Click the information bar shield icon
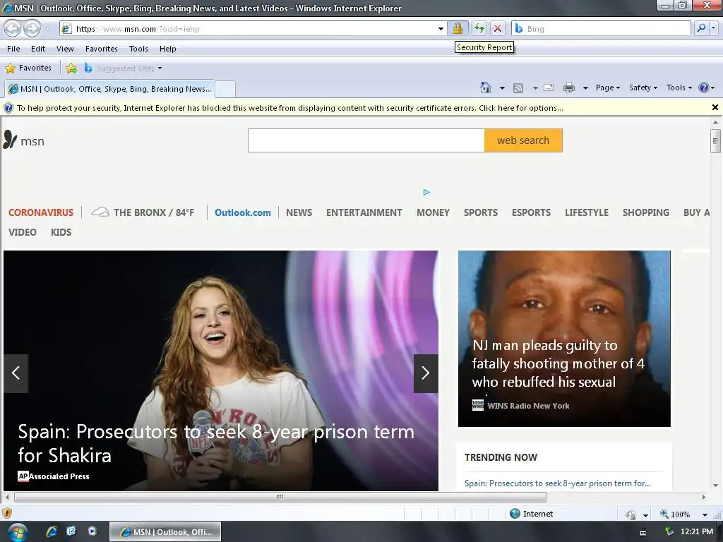723x542 pixels. pyautogui.click(x=8, y=108)
